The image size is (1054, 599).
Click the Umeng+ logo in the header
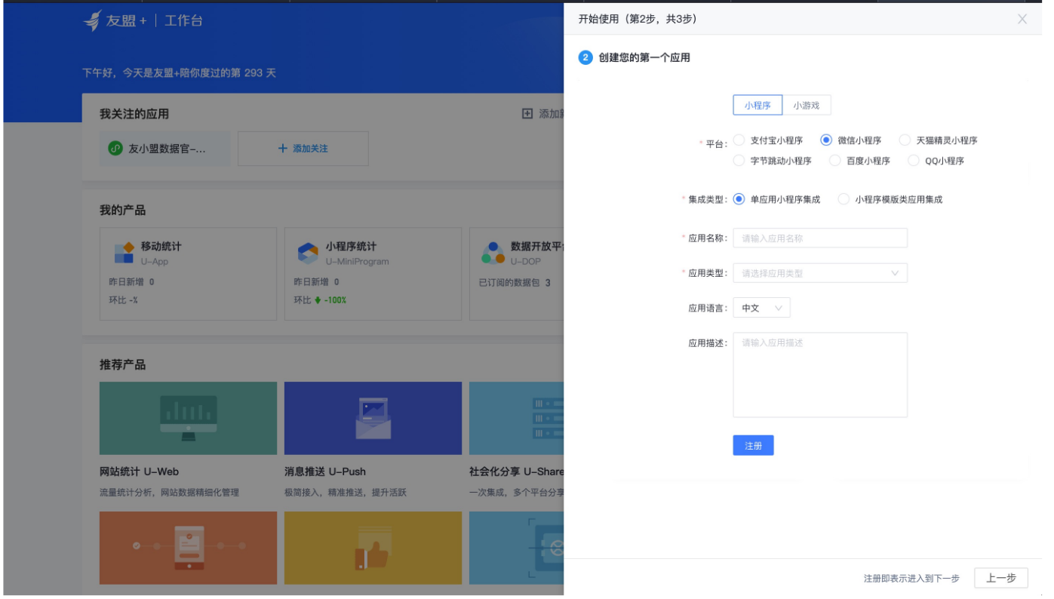pyautogui.click(x=115, y=21)
